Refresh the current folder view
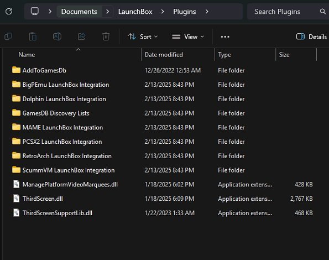The height and width of the screenshot is (260, 329). [x=9, y=11]
